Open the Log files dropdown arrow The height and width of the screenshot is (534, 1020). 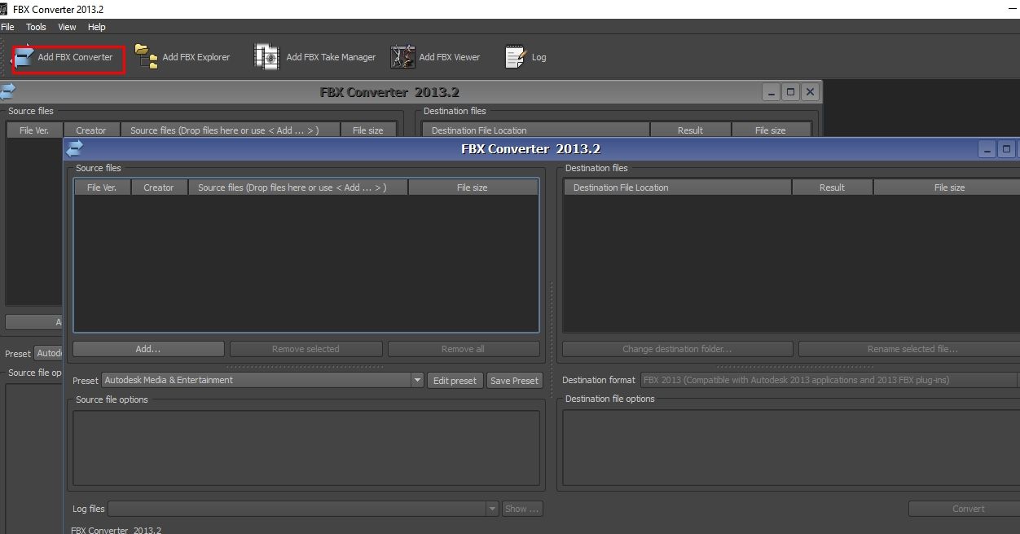(491, 508)
